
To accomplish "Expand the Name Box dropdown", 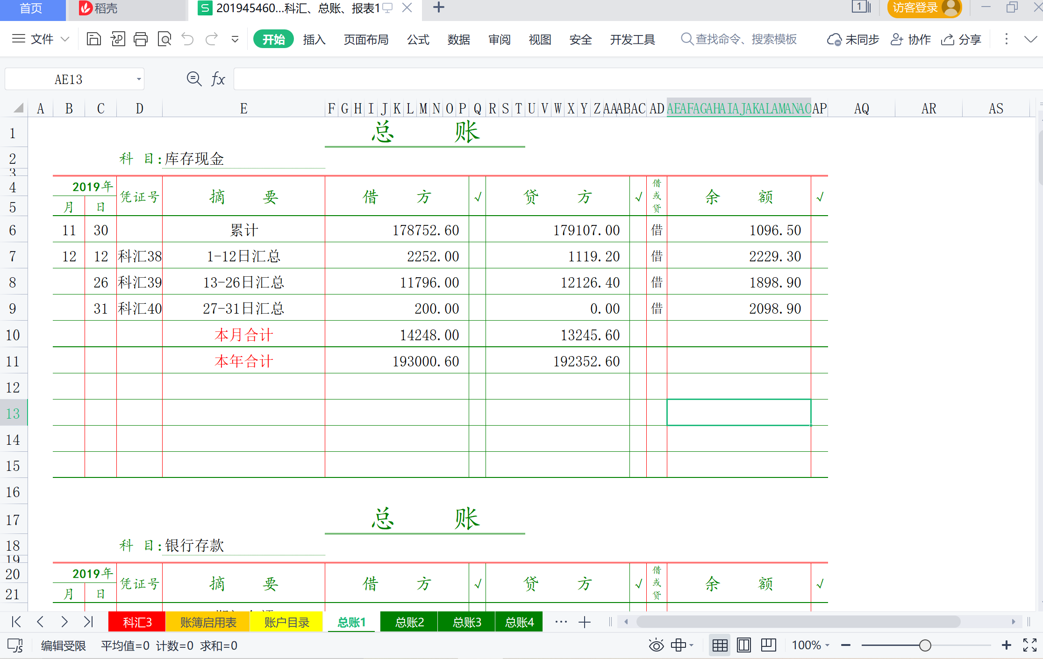I will [139, 79].
